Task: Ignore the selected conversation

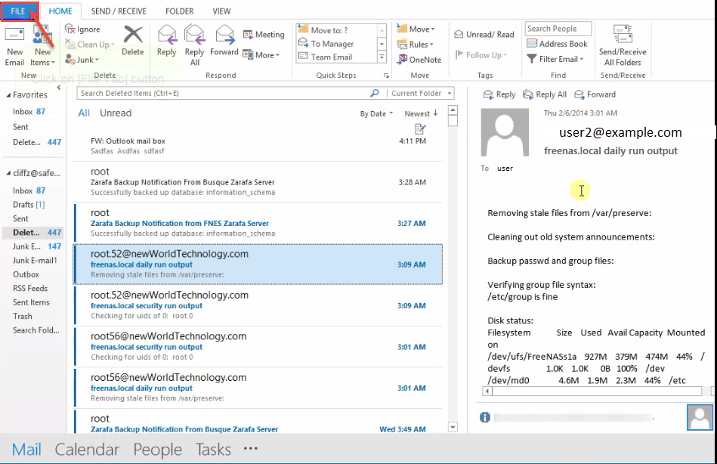Action: tap(83, 29)
